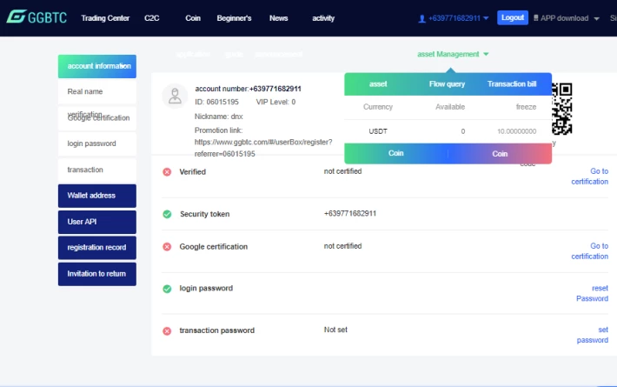The width and height of the screenshot is (617, 387).
Task: Switch to the asset tab in popup
Action: point(378,83)
